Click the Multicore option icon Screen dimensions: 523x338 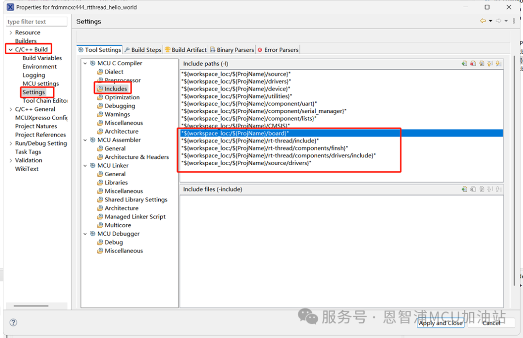pyautogui.click(x=100, y=225)
